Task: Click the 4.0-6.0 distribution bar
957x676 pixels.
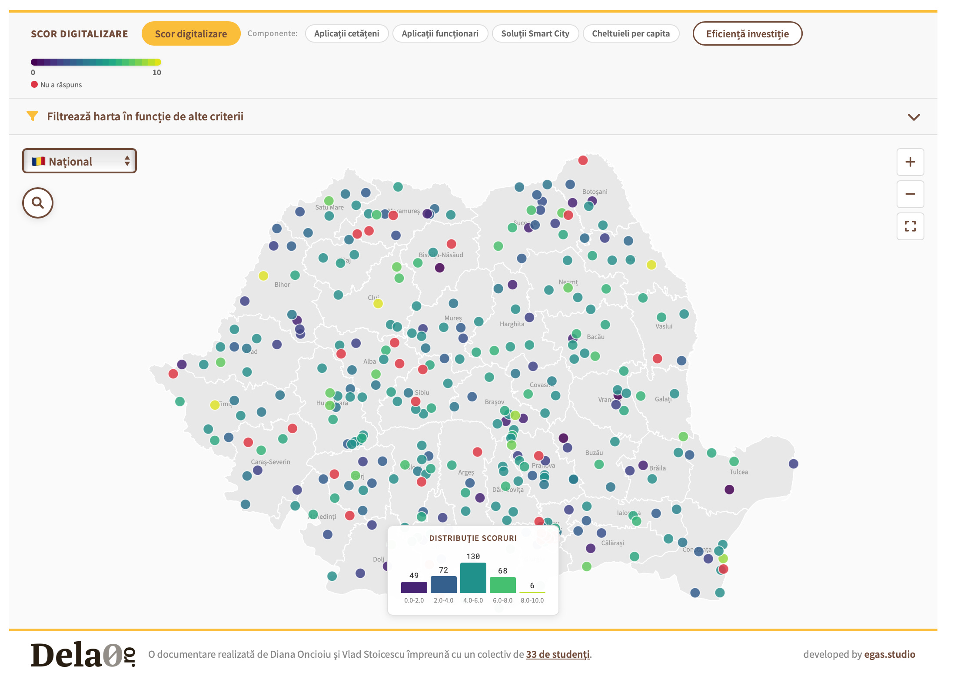Action: (x=473, y=578)
